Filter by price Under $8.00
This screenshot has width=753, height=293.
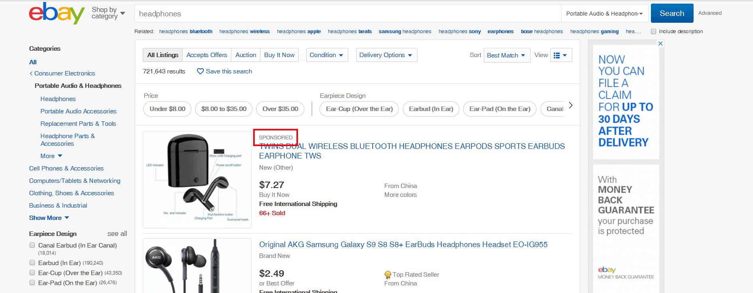[168, 109]
